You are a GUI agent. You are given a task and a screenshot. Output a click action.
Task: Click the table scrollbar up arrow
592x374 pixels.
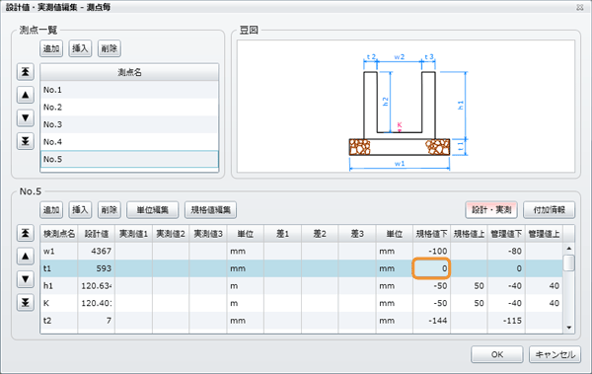[569, 249]
